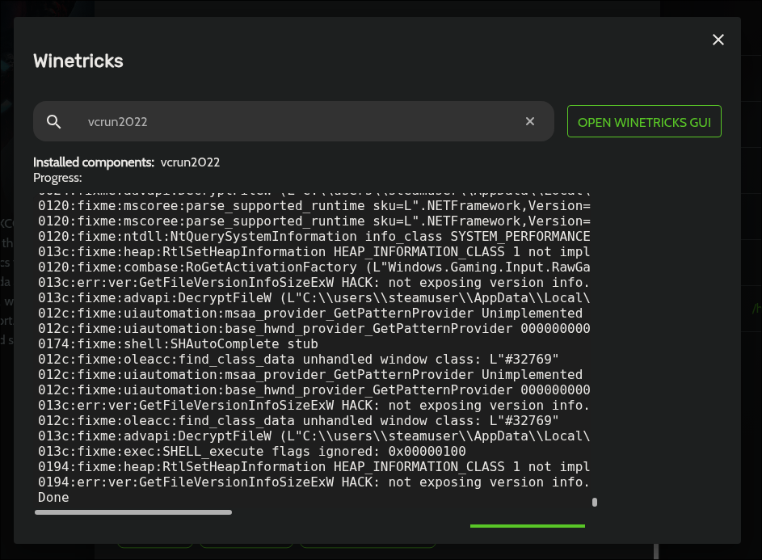Select the 'SHELL_execute flags ignored' log line
This screenshot has width=762, height=560.
(x=252, y=452)
